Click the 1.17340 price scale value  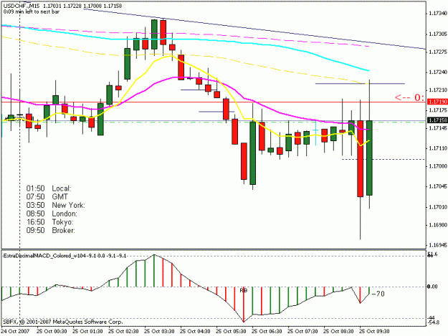tap(438, 14)
